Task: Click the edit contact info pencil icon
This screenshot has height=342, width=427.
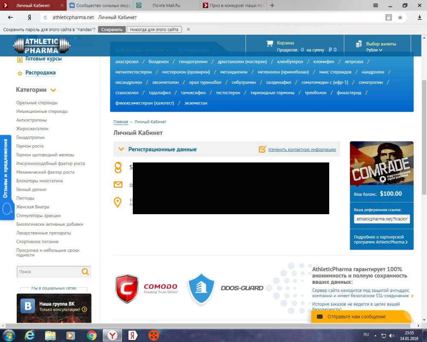Action: pos(263,149)
